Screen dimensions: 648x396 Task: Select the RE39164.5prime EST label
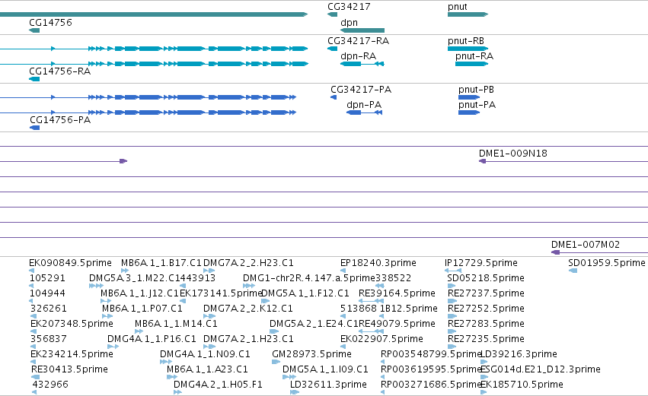397,293
